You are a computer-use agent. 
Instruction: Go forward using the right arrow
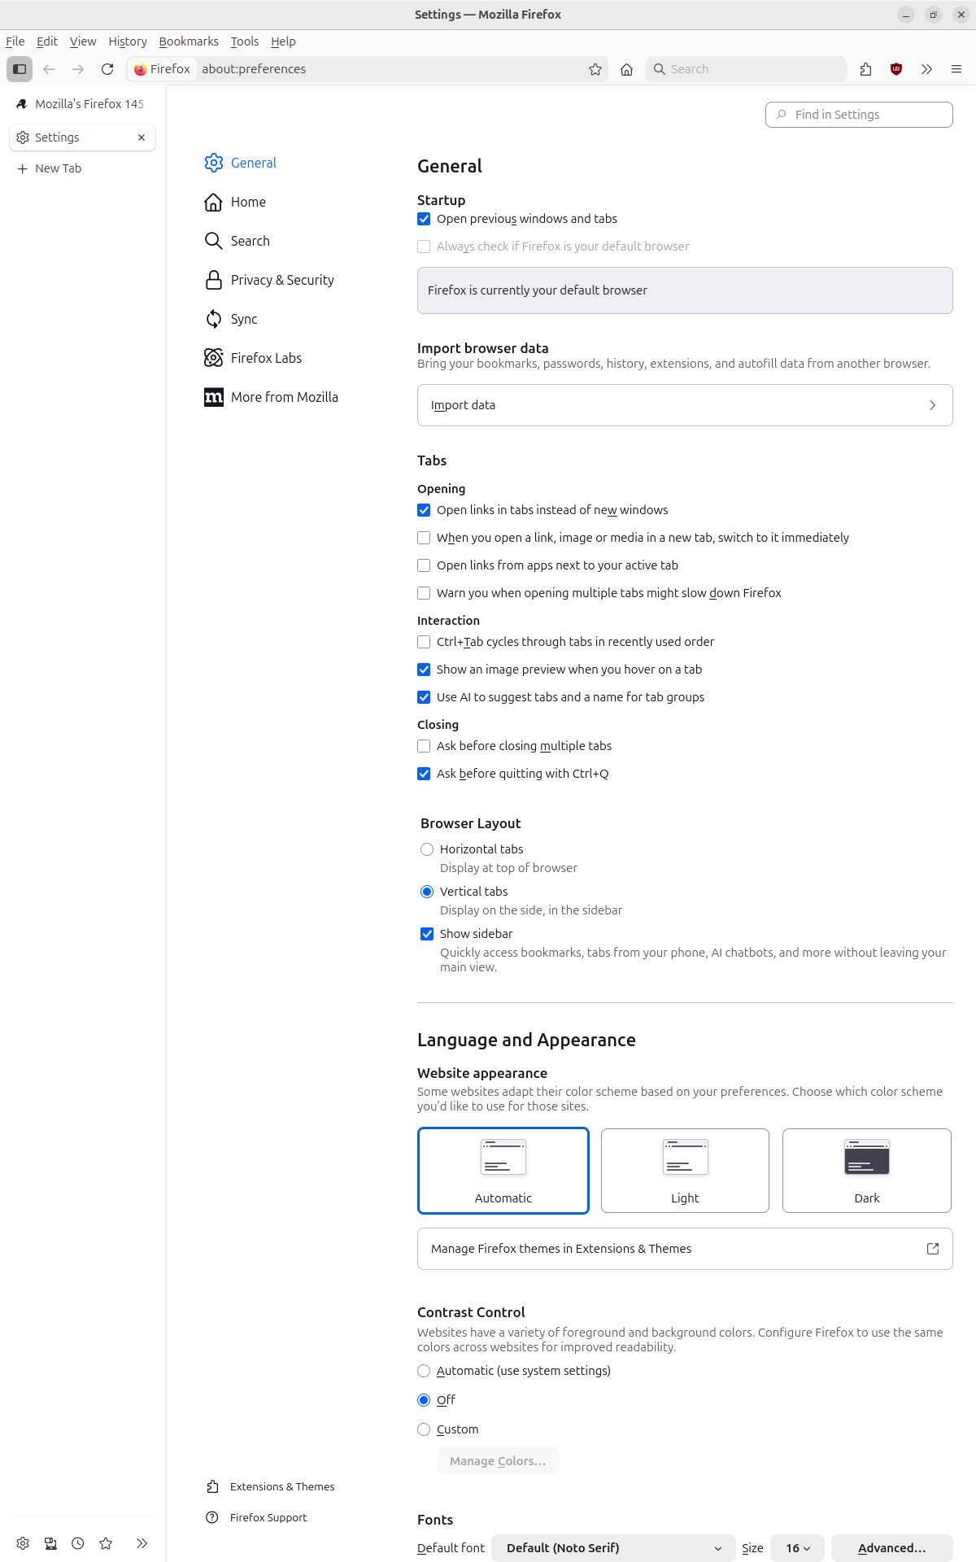pos(78,69)
